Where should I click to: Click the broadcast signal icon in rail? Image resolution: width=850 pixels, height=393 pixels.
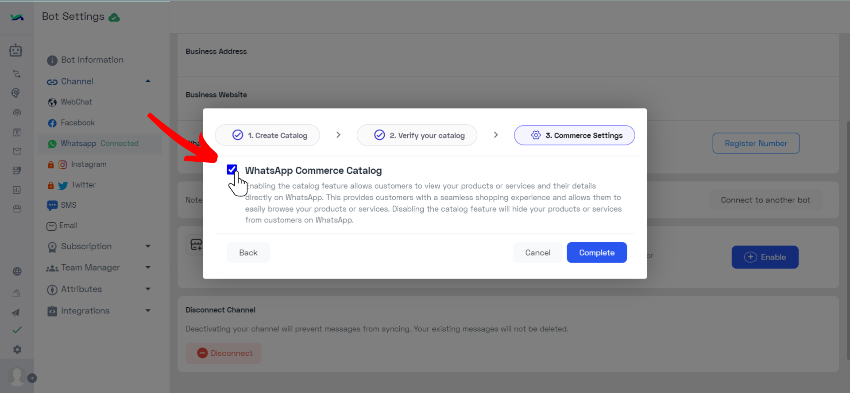point(17,113)
